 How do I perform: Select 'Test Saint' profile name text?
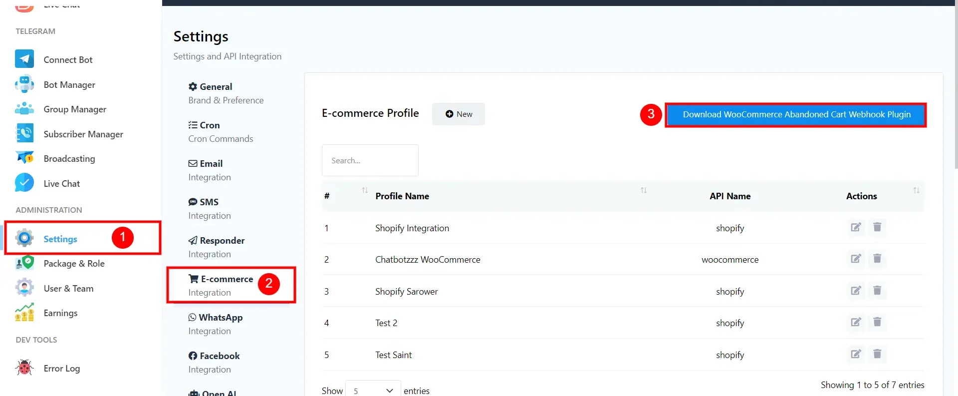tap(393, 355)
